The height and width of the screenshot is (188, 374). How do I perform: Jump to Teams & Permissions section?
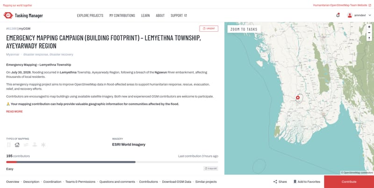tap(80, 181)
